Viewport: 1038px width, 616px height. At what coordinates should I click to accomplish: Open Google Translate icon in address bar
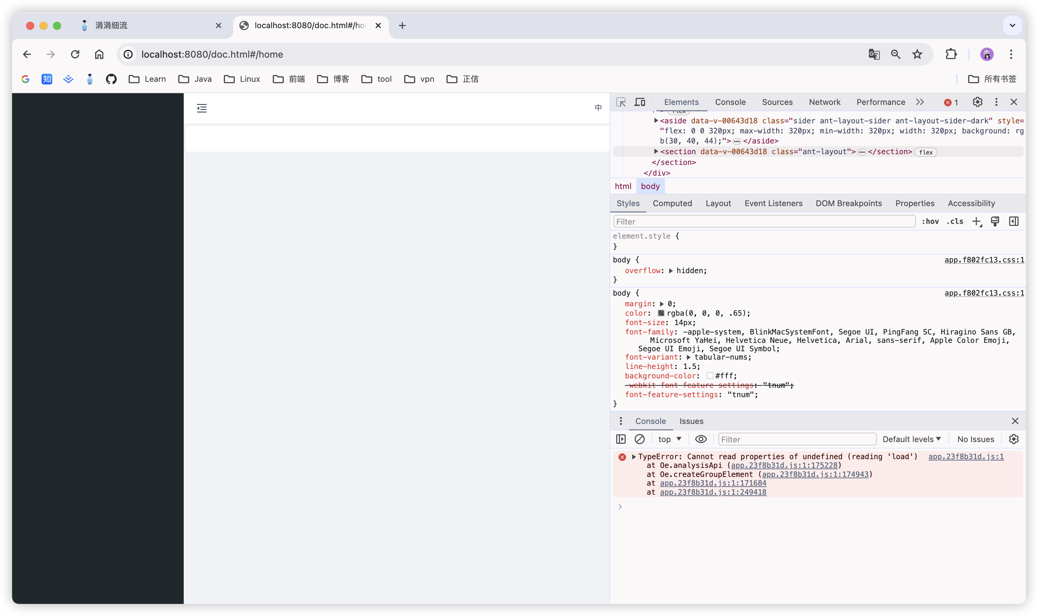[x=874, y=54]
